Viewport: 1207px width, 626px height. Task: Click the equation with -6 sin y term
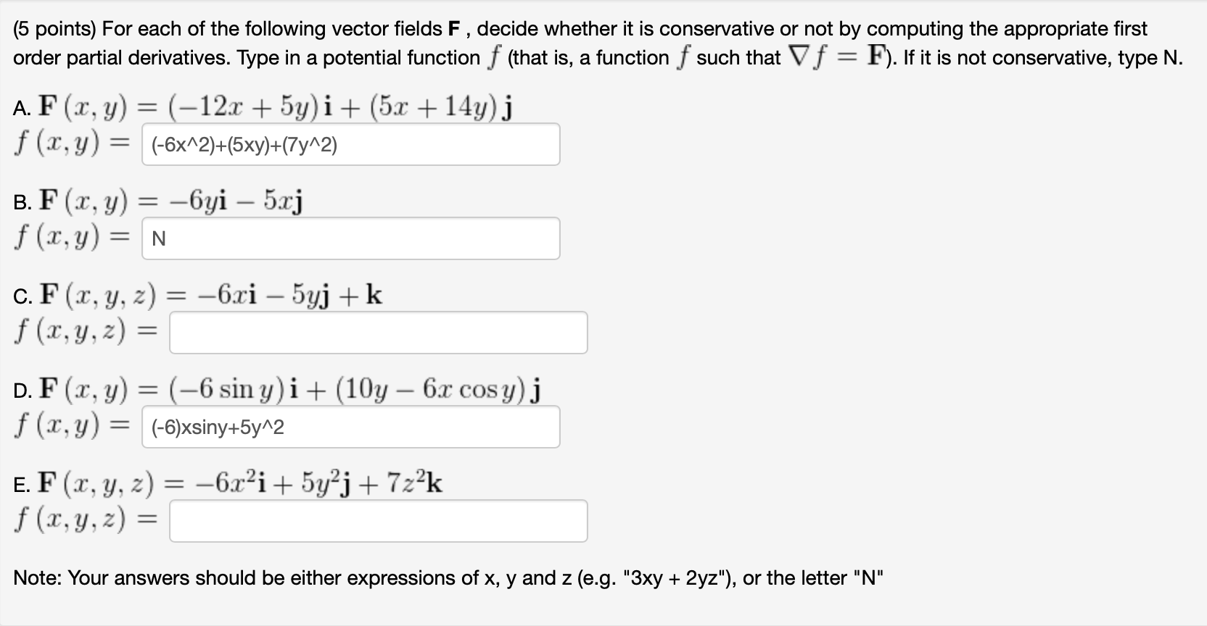tap(290, 390)
